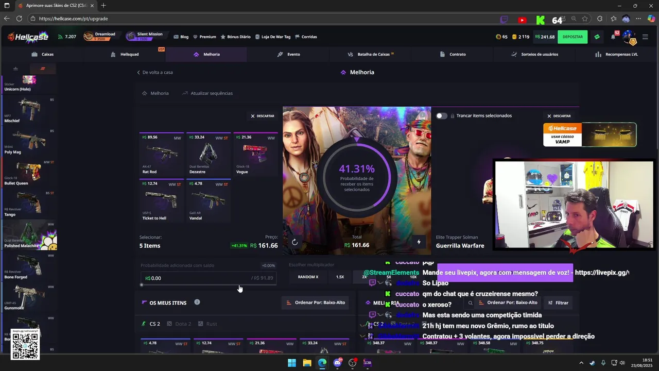Image resolution: width=659 pixels, height=371 pixels.
Task: Open the Premium page
Action: tap(204, 37)
